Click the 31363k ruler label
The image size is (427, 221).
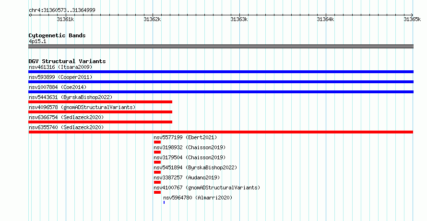click(239, 20)
